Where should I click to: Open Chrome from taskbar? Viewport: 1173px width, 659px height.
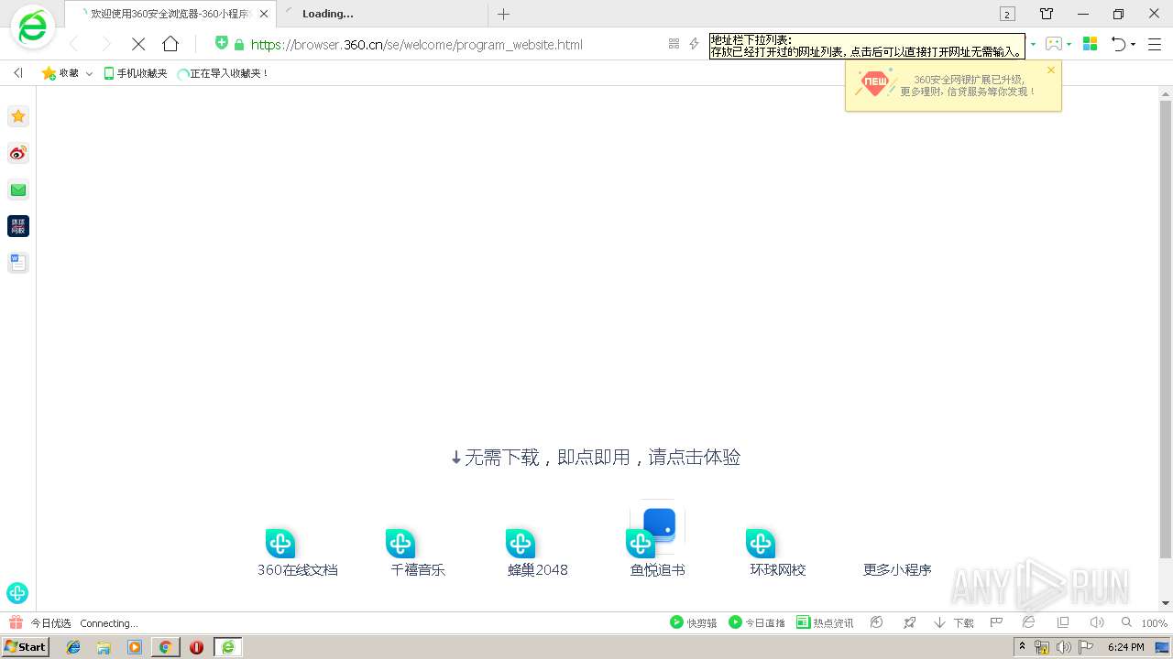tap(165, 647)
